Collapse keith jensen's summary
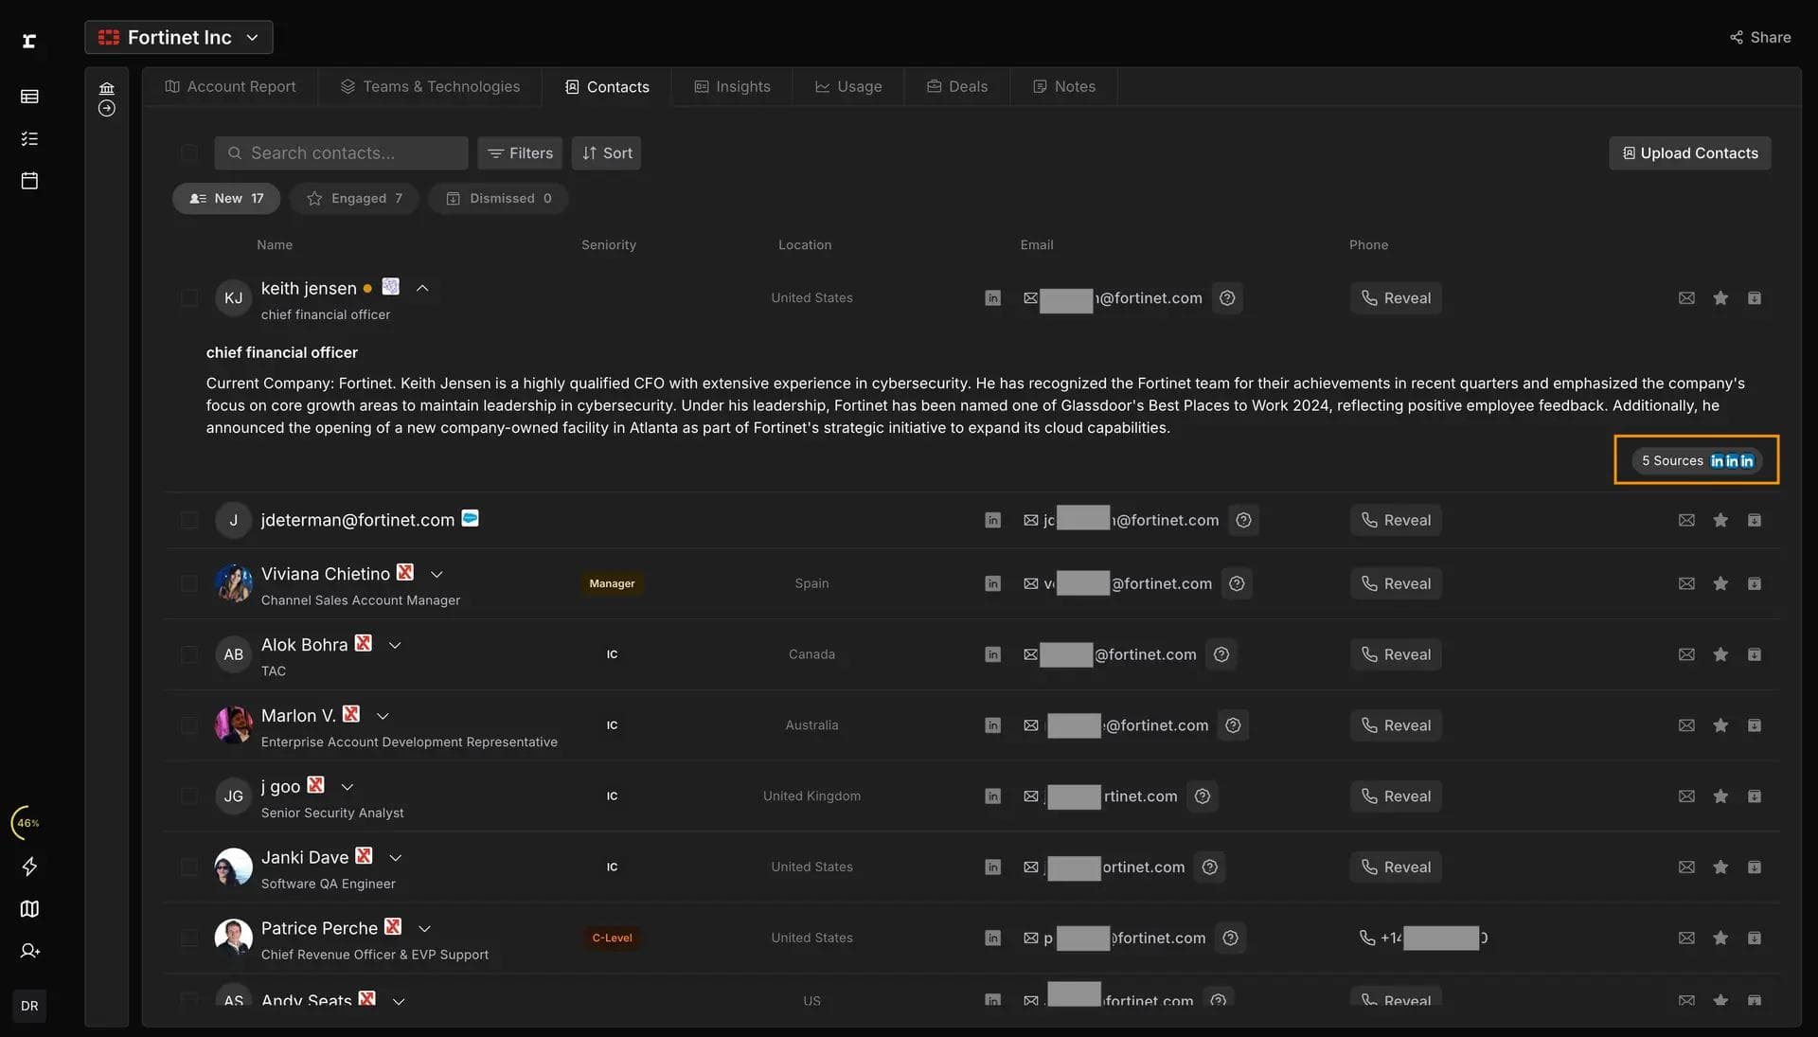Image resolution: width=1818 pixels, height=1037 pixels. coord(422,288)
